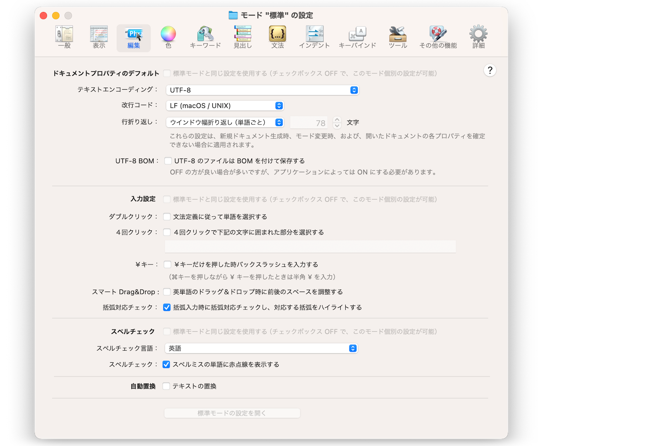The width and height of the screenshot is (659, 446).
Task: Toggle スペルミス red dotted underline checkbox
Action: [x=166, y=365]
